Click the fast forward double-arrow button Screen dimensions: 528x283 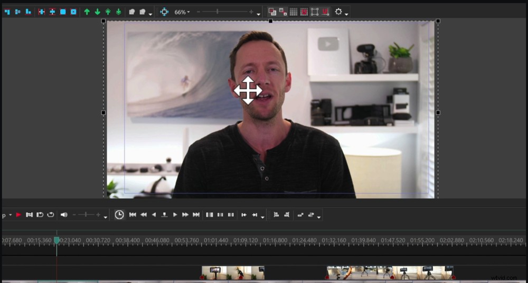point(185,215)
